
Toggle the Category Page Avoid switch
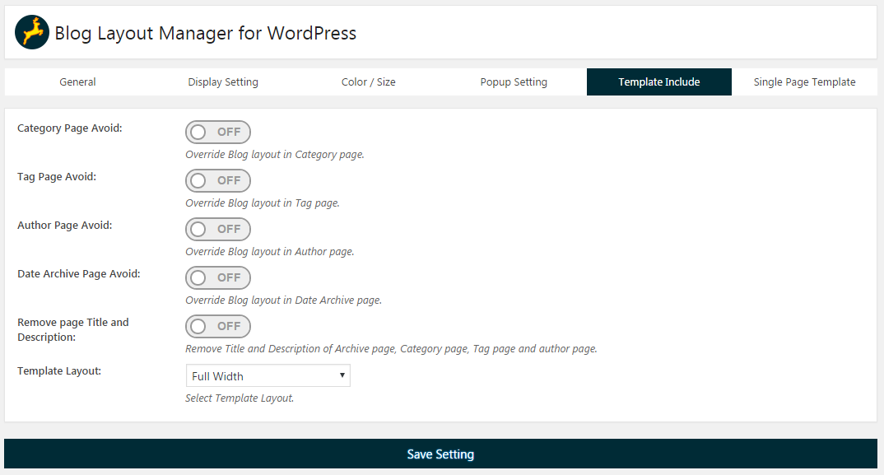[217, 132]
